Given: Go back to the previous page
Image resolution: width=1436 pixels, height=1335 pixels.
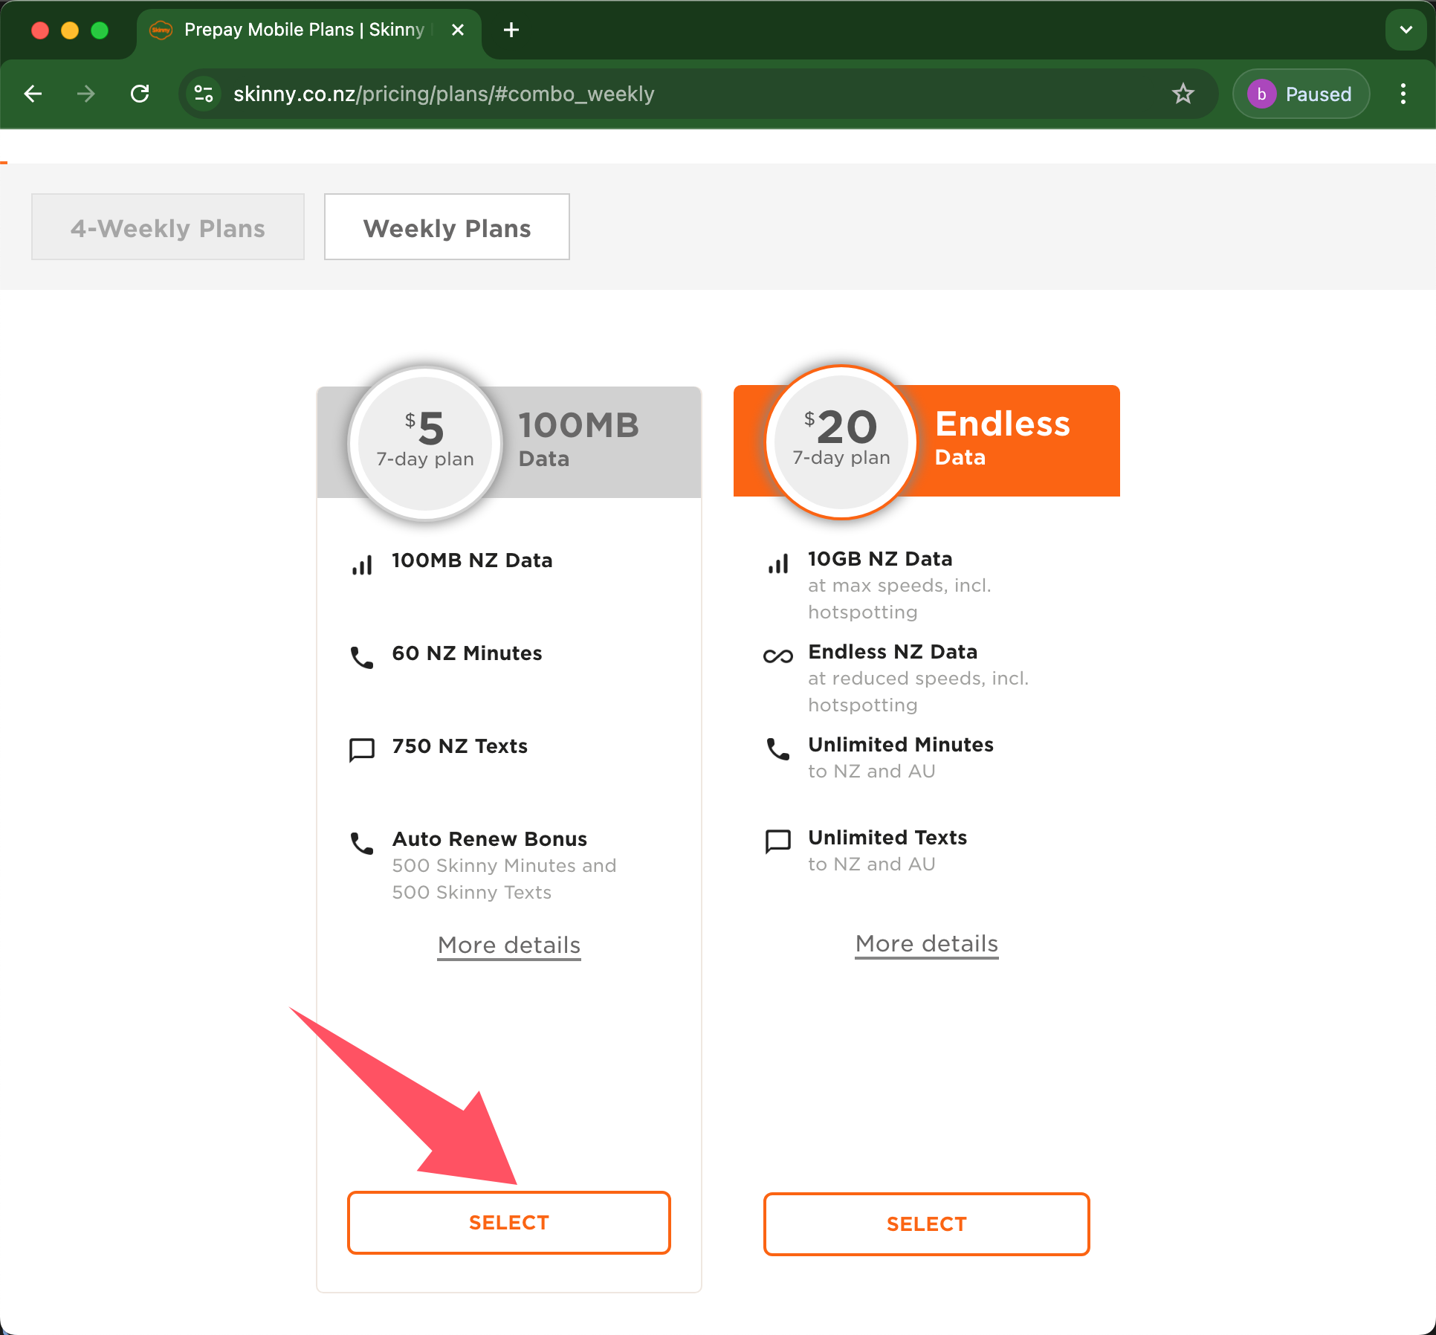Looking at the screenshot, I should 33,94.
